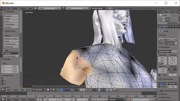Collapse the Mesh Tools panel

[5, 31]
